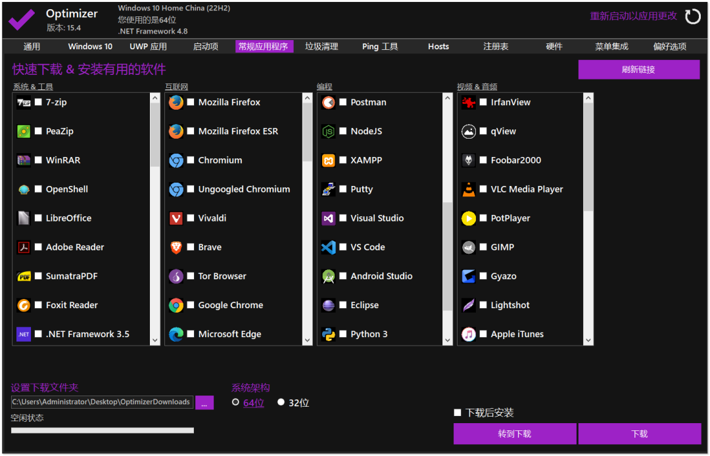Click the Vivaldi browser icon

coord(176,219)
